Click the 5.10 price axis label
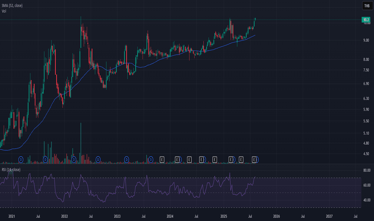 366,133
